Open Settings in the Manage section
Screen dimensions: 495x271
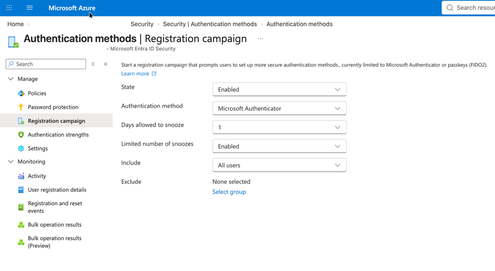point(38,149)
